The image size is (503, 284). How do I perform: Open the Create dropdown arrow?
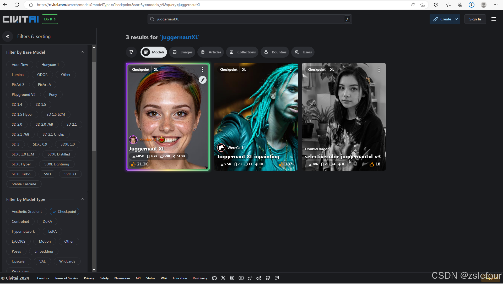pos(456,19)
